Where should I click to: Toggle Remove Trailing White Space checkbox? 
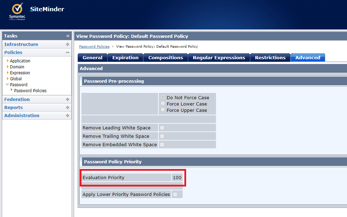[162, 136]
